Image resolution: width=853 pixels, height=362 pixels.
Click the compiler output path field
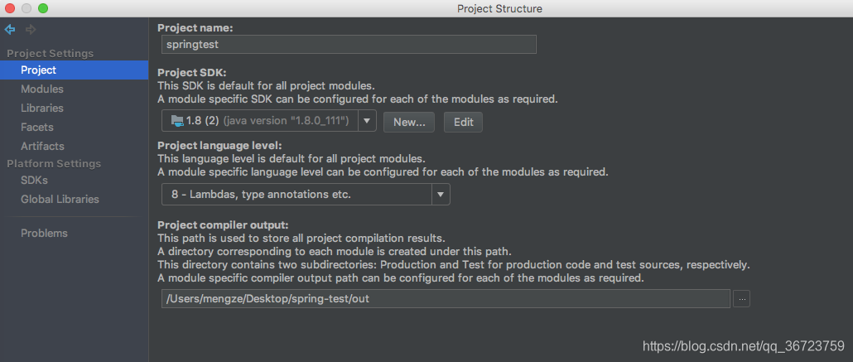click(x=446, y=298)
